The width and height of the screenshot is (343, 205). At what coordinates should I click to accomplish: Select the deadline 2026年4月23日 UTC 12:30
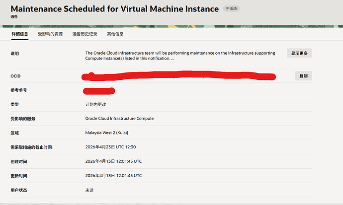coord(110,147)
